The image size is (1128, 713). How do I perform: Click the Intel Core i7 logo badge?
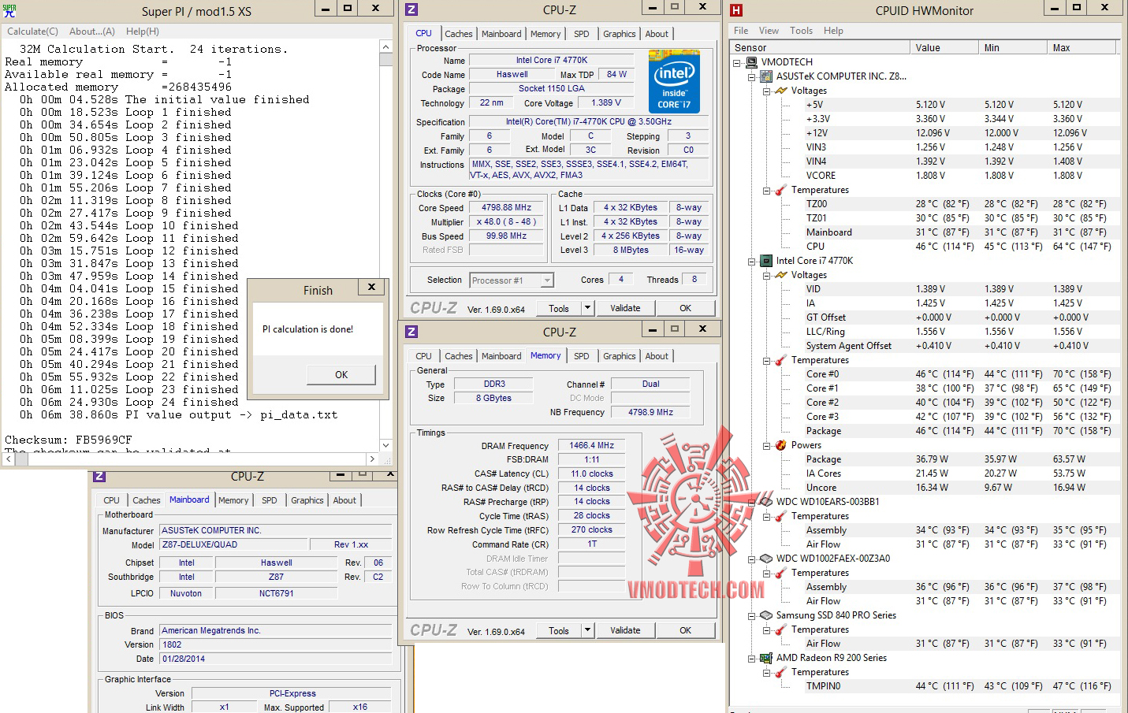673,80
